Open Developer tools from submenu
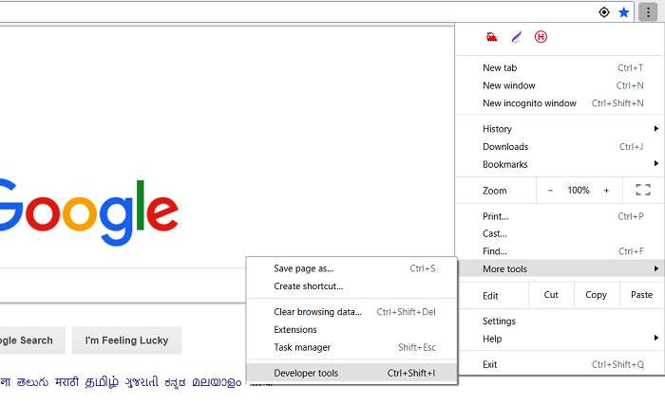Viewport: 665px width, 405px height. click(351, 374)
